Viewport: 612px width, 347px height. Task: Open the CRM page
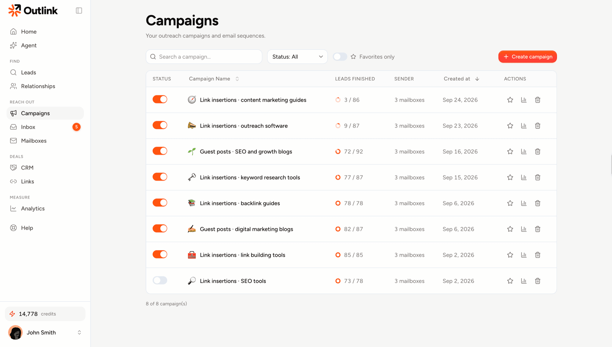45,168
